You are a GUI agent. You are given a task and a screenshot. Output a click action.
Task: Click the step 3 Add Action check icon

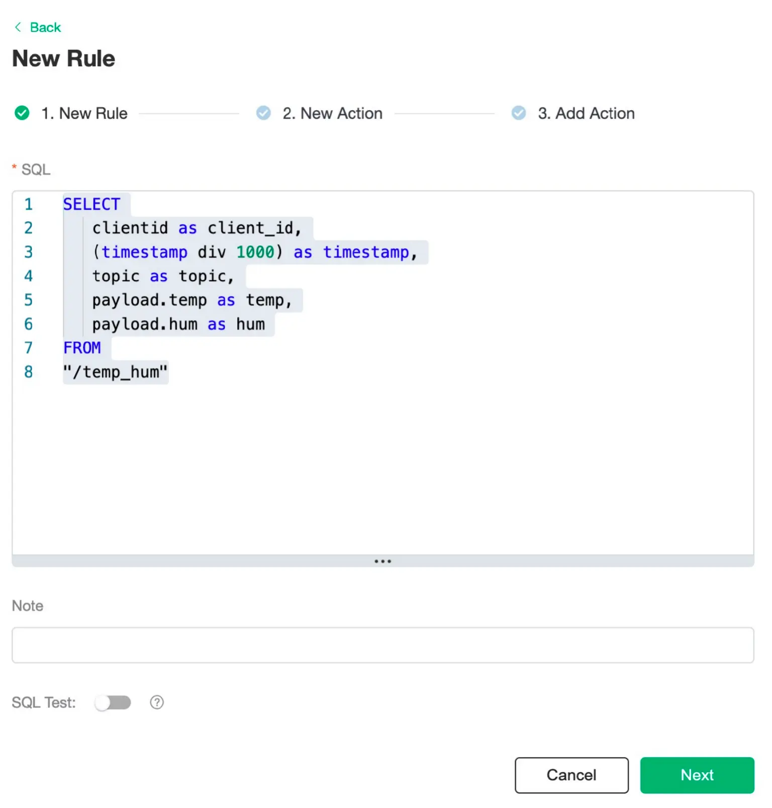click(519, 113)
